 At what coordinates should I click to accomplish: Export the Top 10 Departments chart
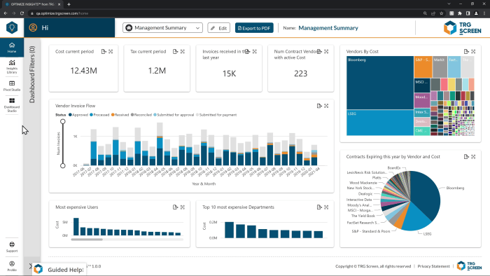coord(319,207)
